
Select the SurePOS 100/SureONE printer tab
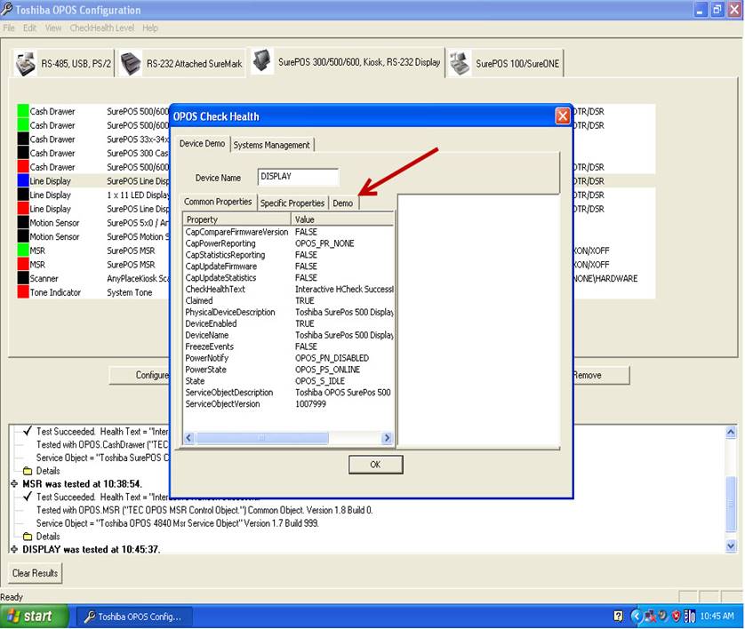(505, 64)
